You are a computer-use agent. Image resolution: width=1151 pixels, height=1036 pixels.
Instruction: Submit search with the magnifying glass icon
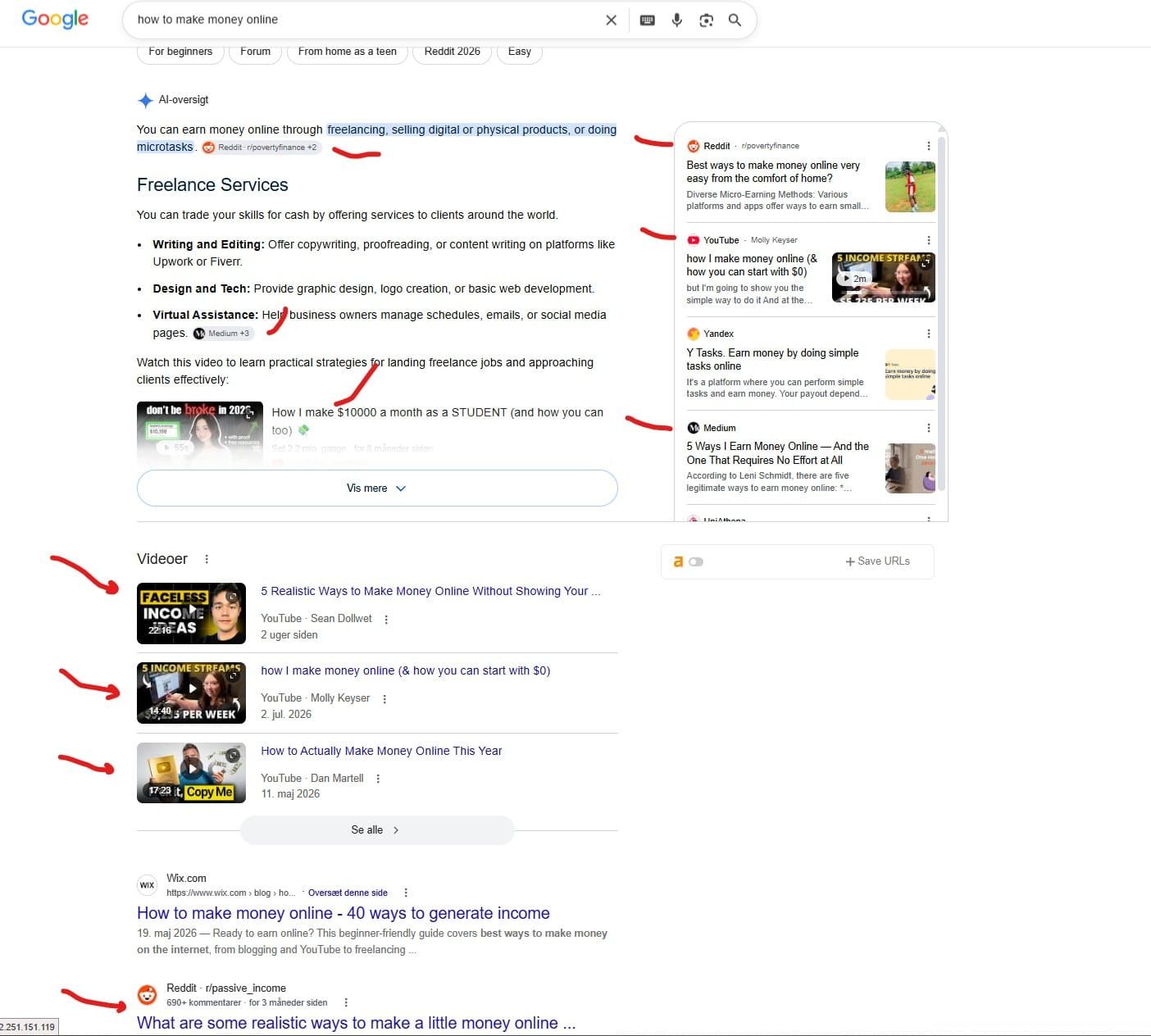pos(735,20)
